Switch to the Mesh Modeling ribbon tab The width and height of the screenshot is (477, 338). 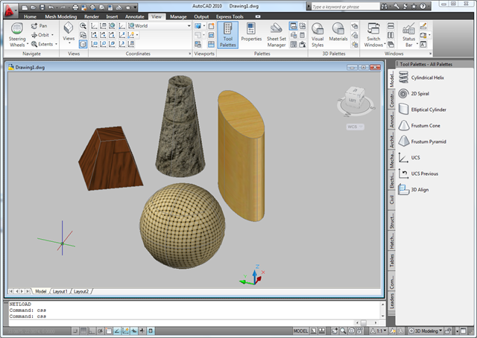pos(60,16)
